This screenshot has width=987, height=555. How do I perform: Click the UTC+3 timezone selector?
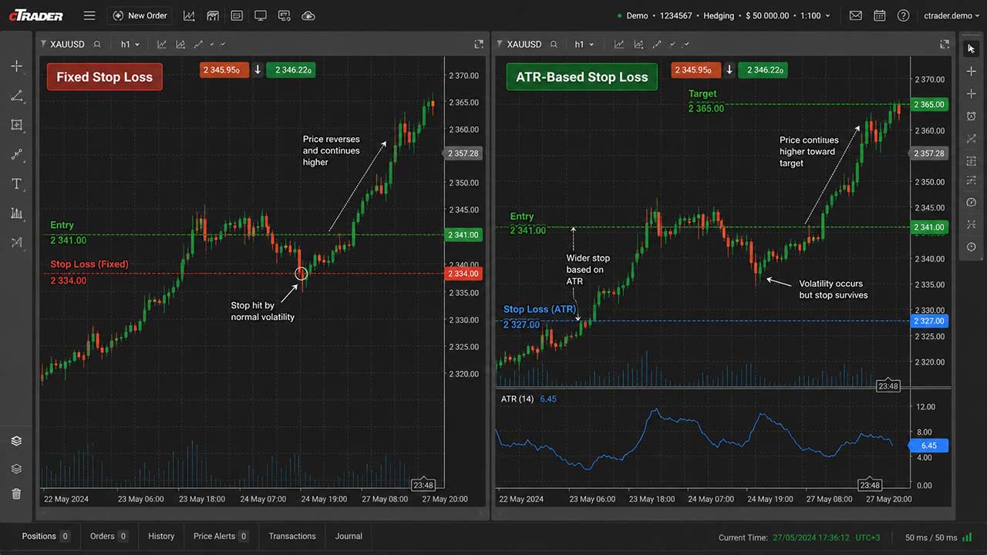point(869,537)
